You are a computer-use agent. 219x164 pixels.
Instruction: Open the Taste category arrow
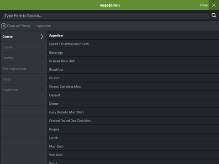42,79
